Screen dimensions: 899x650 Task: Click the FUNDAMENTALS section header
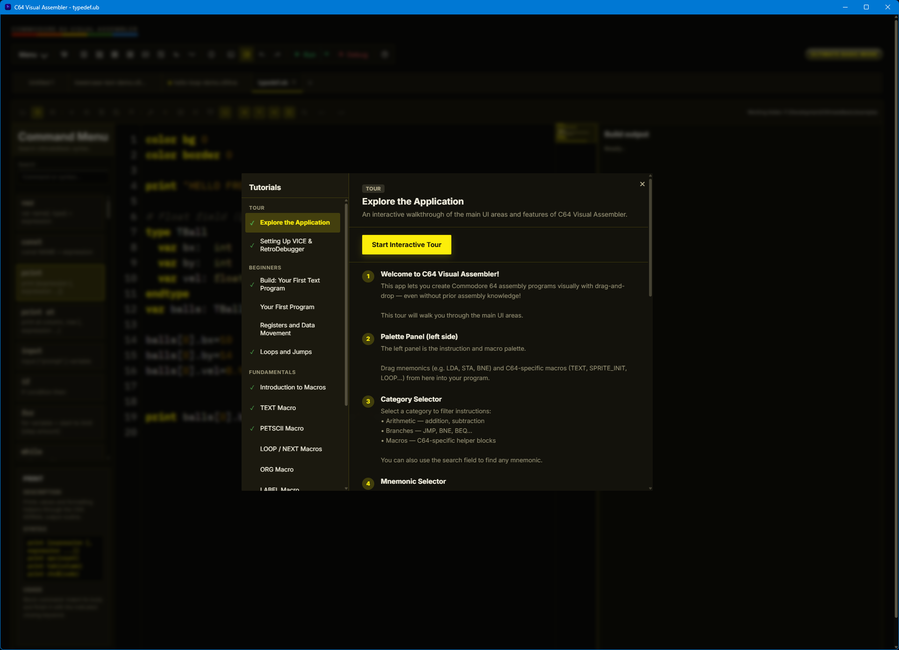[x=272, y=372]
